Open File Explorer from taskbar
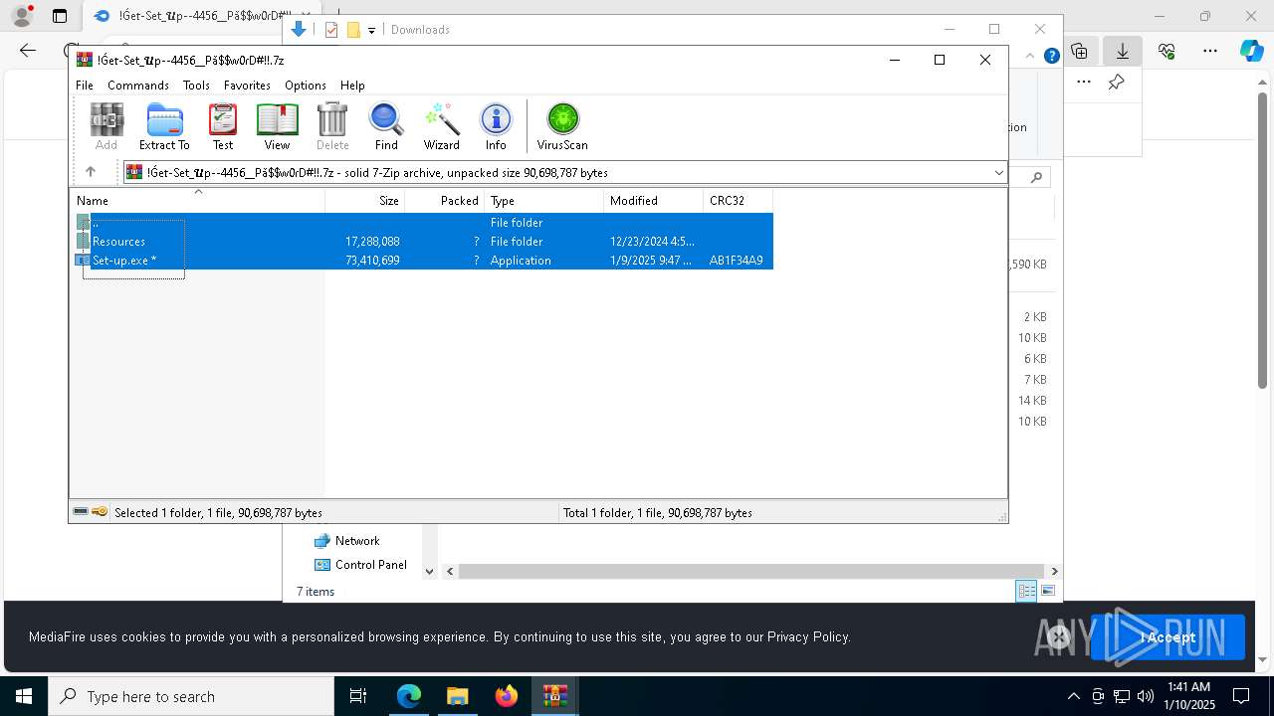 (x=457, y=696)
